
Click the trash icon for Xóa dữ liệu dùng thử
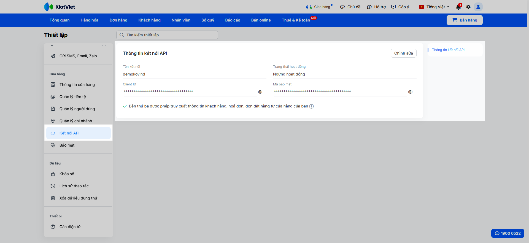(x=53, y=198)
